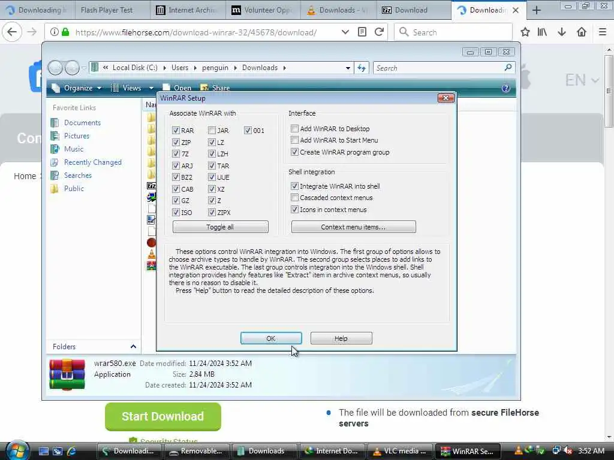Toggle the ZIPX association checkbox

[212, 213]
